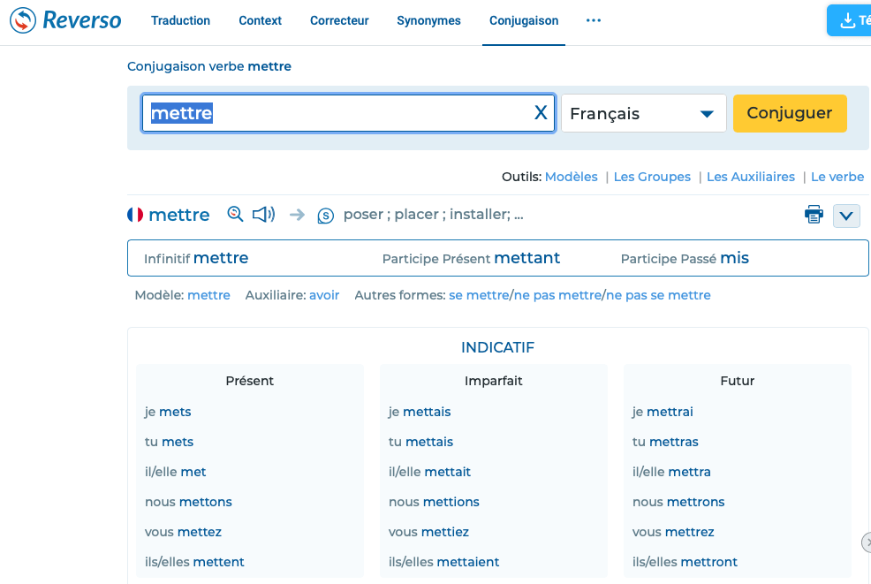The height and width of the screenshot is (584, 871).
Task: Switch to the Traduction tab
Action: [x=180, y=20]
